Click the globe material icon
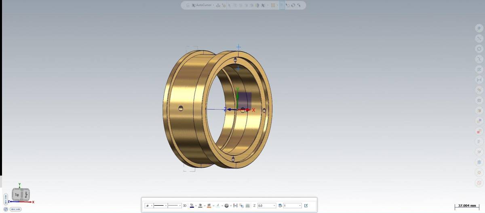 point(226,205)
